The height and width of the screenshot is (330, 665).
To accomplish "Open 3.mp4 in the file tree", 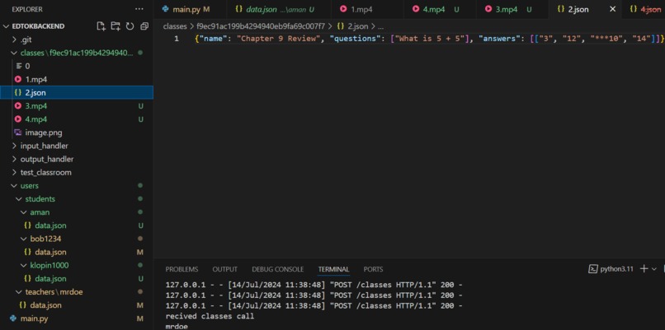I will click(x=77, y=106).
